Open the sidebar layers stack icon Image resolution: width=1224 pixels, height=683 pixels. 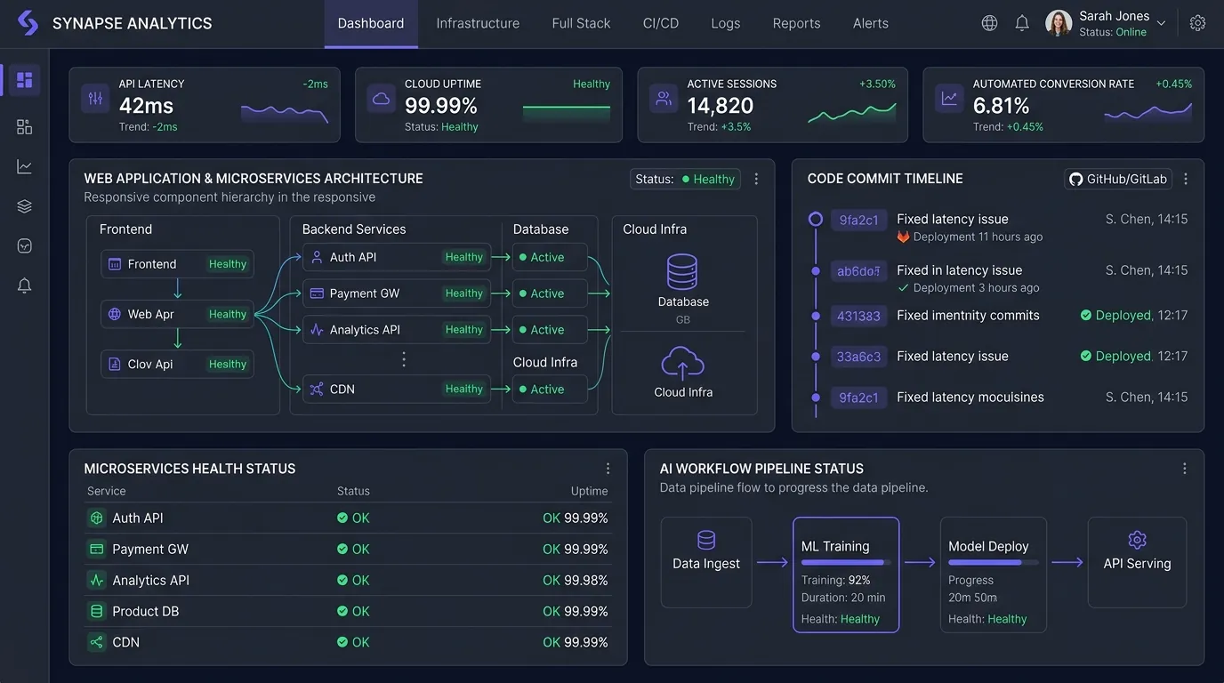click(24, 206)
